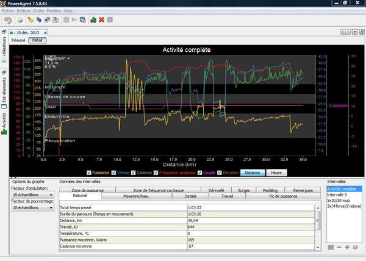The height and width of the screenshot is (261, 366).
Task: Open the Edition menu
Action: point(23,11)
